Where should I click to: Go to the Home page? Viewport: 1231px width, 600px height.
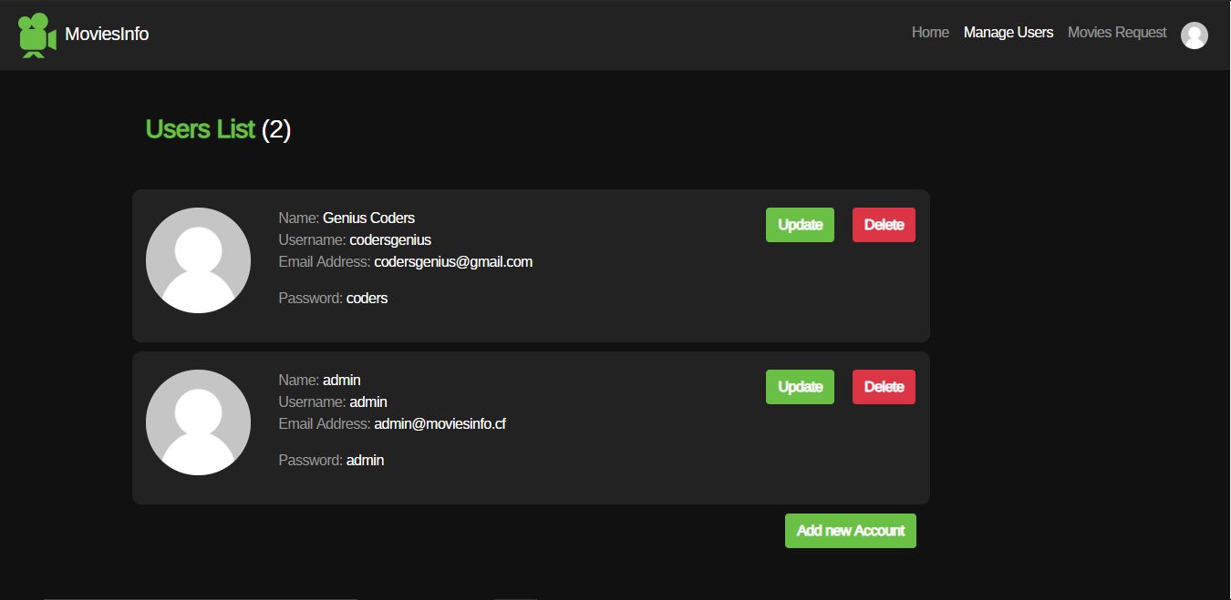(930, 33)
